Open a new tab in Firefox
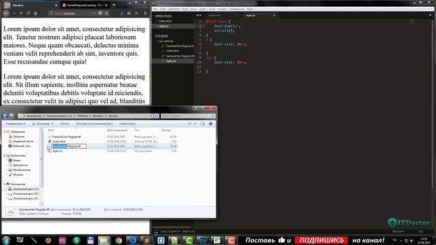 [114, 5]
